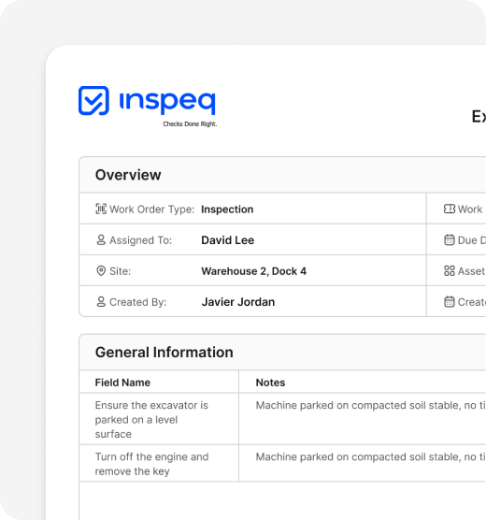This screenshot has width=486, height=520.
Task: Select the site value Warehouse 2, Dock 4
Action: (253, 271)
